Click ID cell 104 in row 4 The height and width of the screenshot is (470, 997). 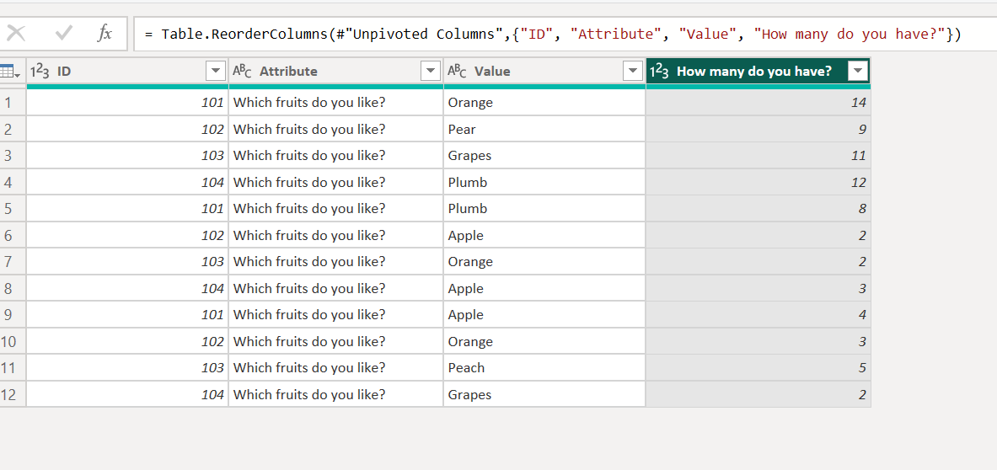coord(127,182)
